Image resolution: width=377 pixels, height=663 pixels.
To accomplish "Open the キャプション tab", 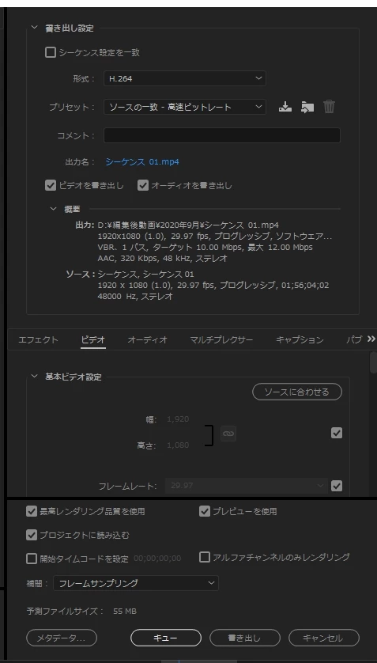I will click(300, 339).
